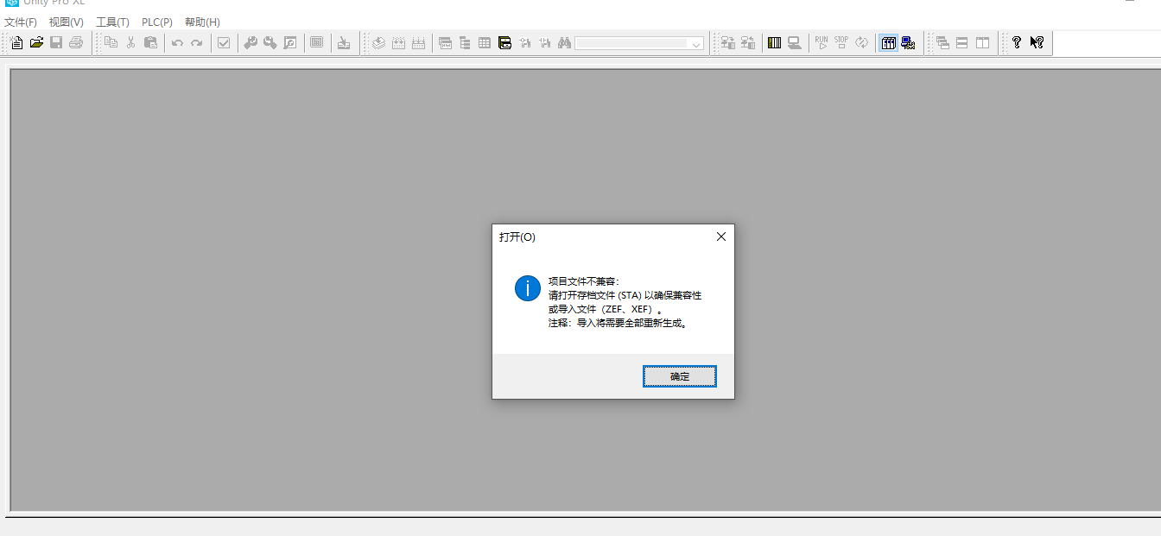Open the Types Library Manager icon
Image resolution: width=1161 pixels, height=536 pixels.
click(x=505, y=42)
